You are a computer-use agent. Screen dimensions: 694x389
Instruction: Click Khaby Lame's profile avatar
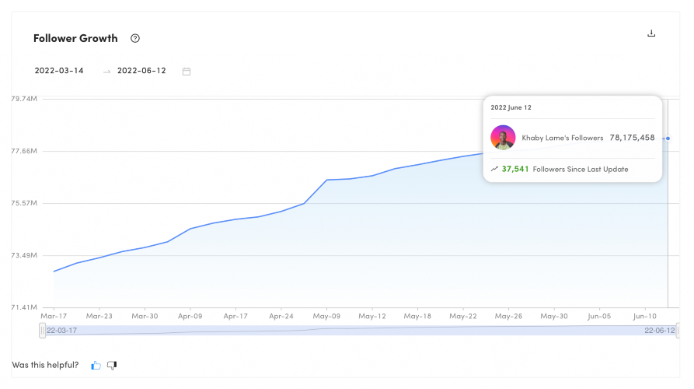click(503, 138)
